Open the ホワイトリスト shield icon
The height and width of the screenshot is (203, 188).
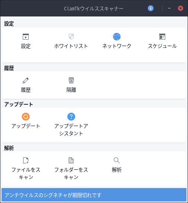pos(71,37)
